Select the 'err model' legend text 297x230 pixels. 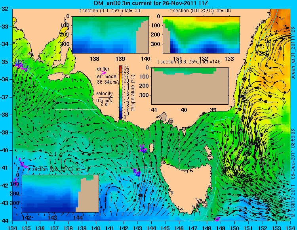coord(107,77)
